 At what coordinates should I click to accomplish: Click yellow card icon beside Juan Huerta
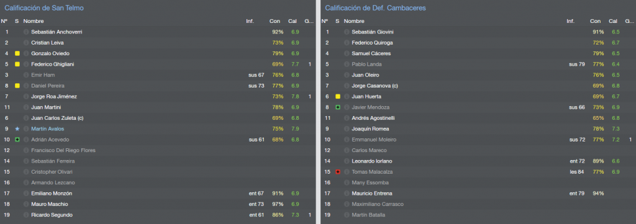click(x=337, y=96)
